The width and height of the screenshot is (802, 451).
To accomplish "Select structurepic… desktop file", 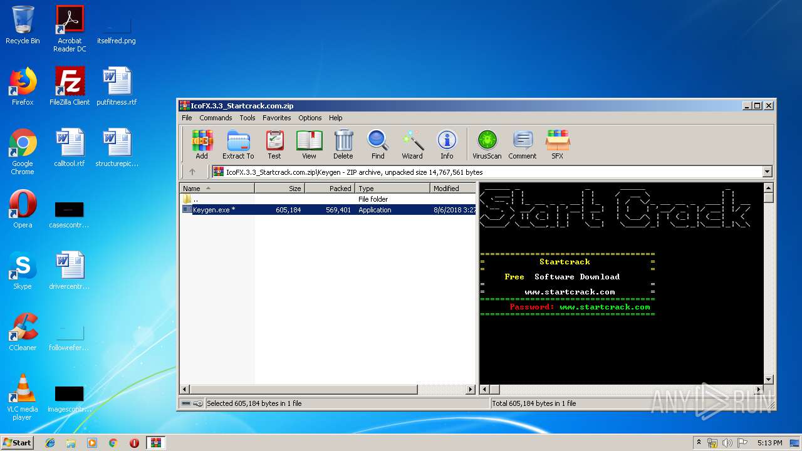I will 117,148.
